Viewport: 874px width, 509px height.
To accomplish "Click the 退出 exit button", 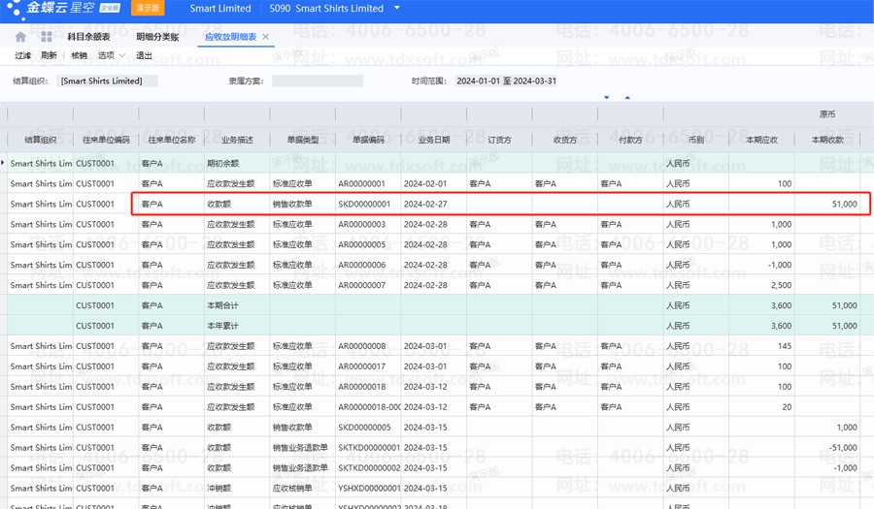I will [144, 56].
